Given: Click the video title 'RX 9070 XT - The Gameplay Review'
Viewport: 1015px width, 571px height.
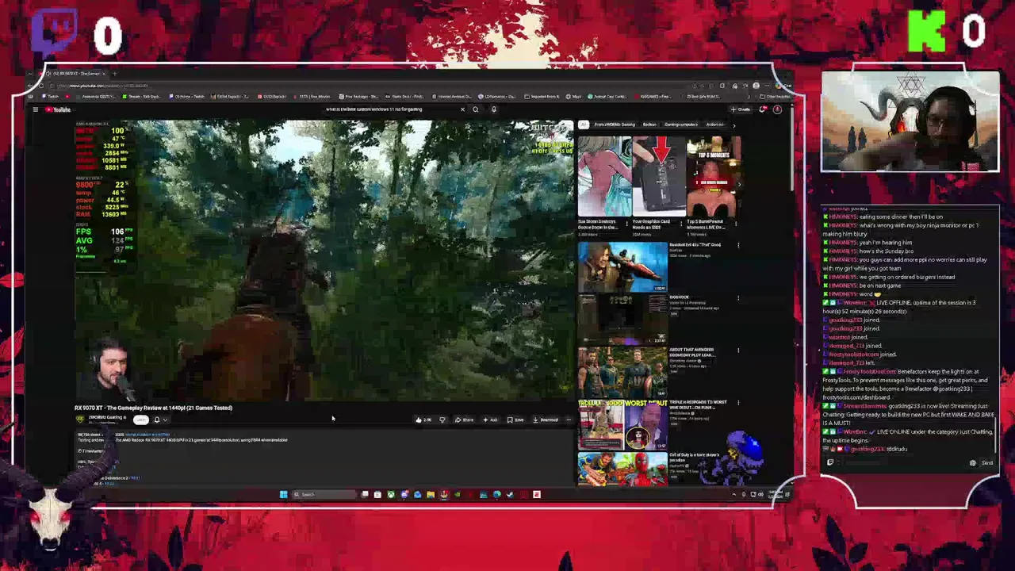Looking at the screenshot, I should pos(154,408).
